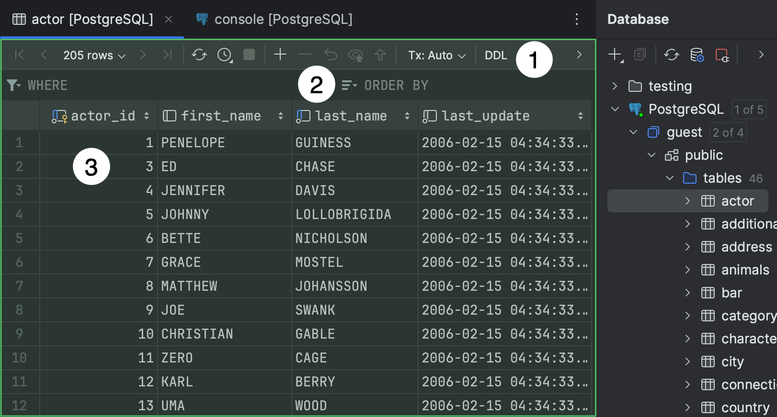
Task: Close the actor [PostgreSQL] tab
Action: [x=169, y=19]
